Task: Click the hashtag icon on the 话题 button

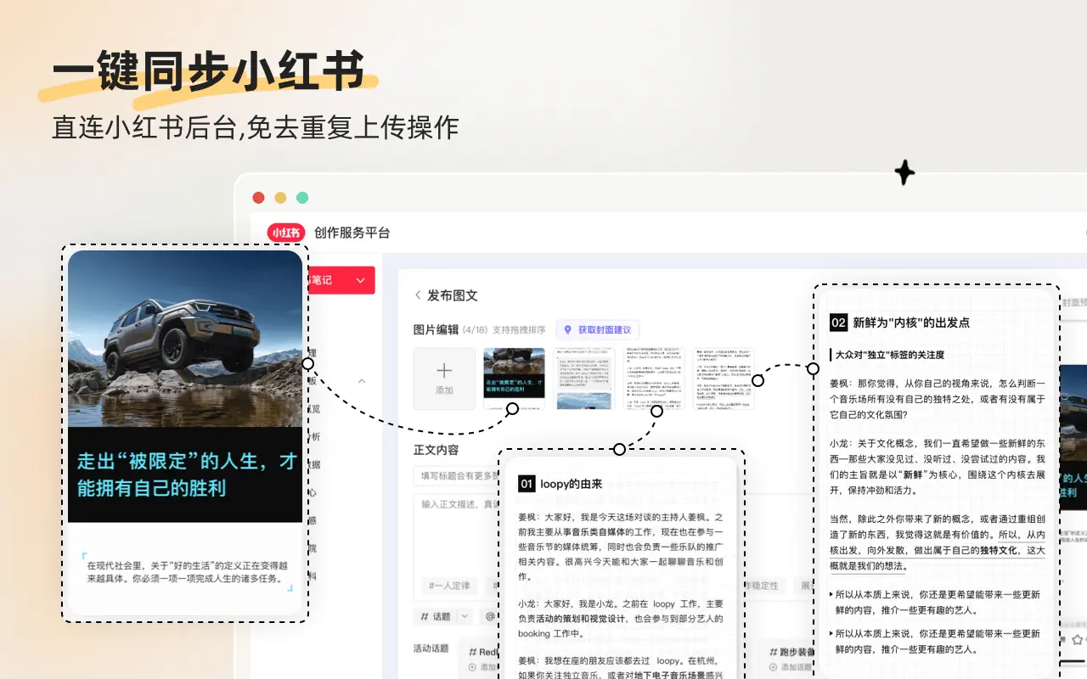Action: [x=424, y=616]
